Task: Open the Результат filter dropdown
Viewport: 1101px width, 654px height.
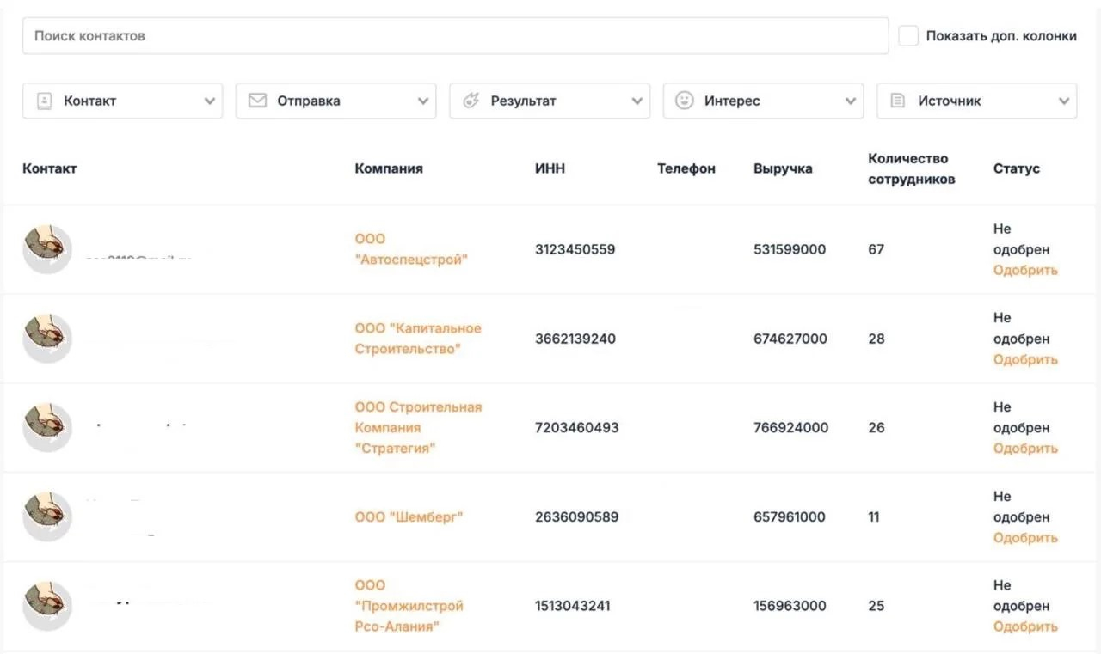Action: pyautogui.click(x=550, y=101)
